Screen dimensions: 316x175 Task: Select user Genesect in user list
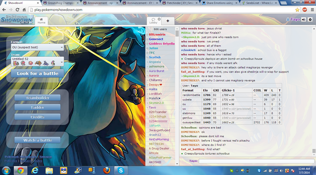tap(156, 39)
